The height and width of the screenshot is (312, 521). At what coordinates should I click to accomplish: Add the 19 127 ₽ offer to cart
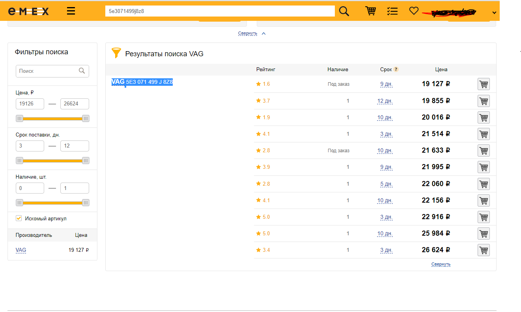click(x=484, y=84)
